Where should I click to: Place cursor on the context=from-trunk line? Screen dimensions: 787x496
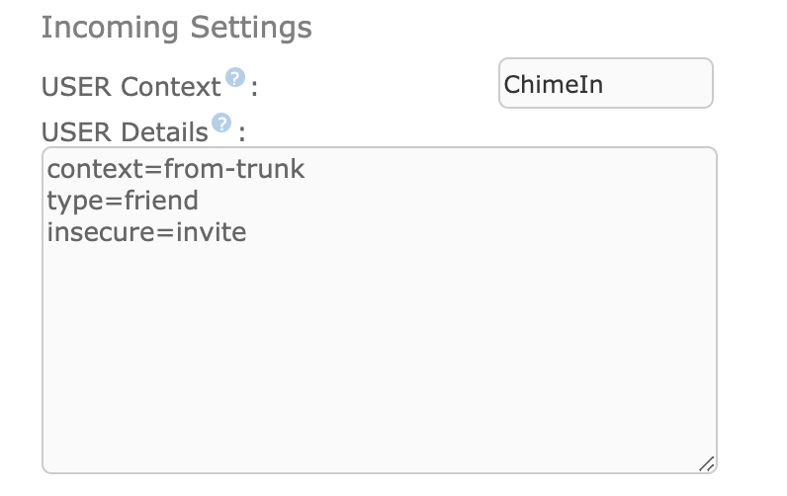pos(176,169)
